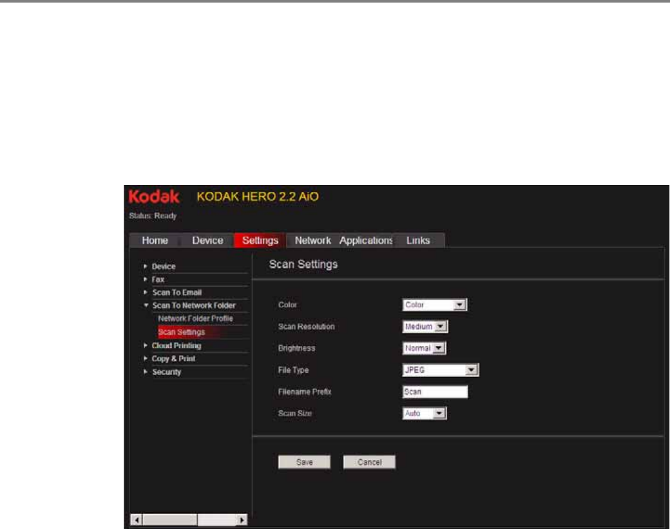Expand the Scan To Email arrow
Viewport: 670px width, 529px height.
(x=146, y=293)
